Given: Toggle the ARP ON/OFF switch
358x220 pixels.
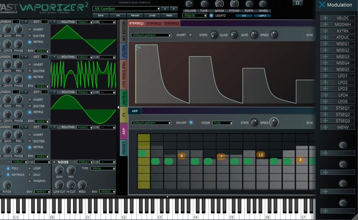Looking at the screenshot, I should pyautogui.click(x=191, y=122).
